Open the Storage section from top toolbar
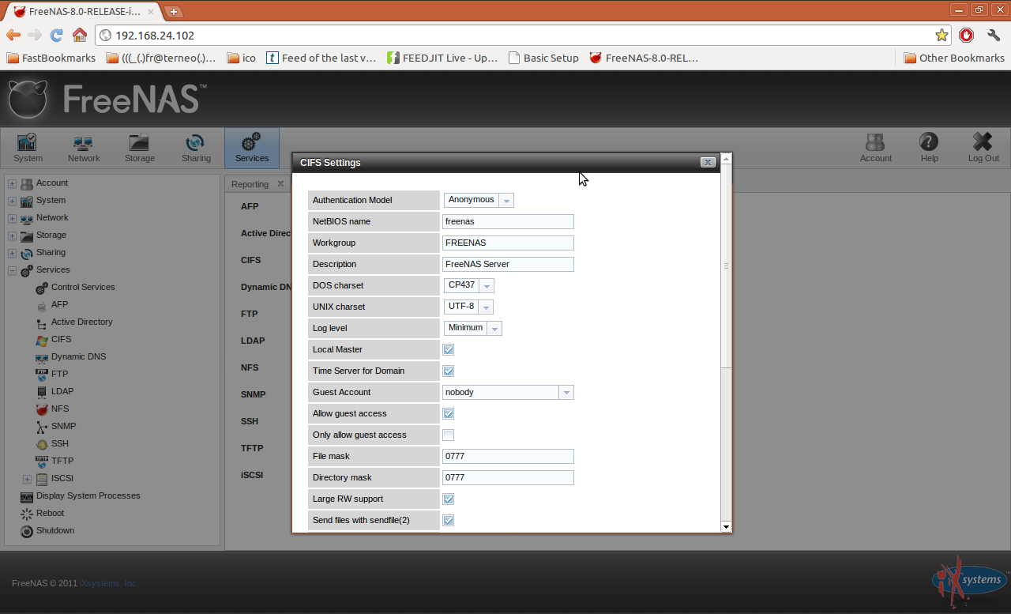This screenshot has height=614, width=1011. click(x=139, y=147)
